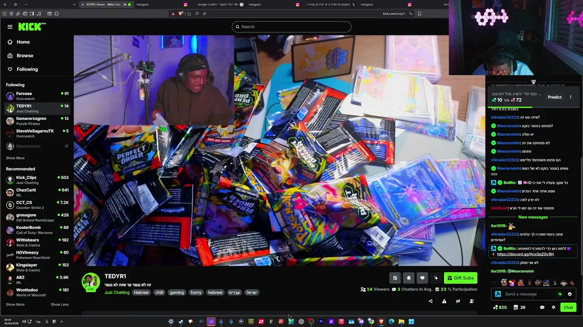Open the recommended channel Kingslayer
Viewport: 583px width, 327px height.
tap(37, 267)
